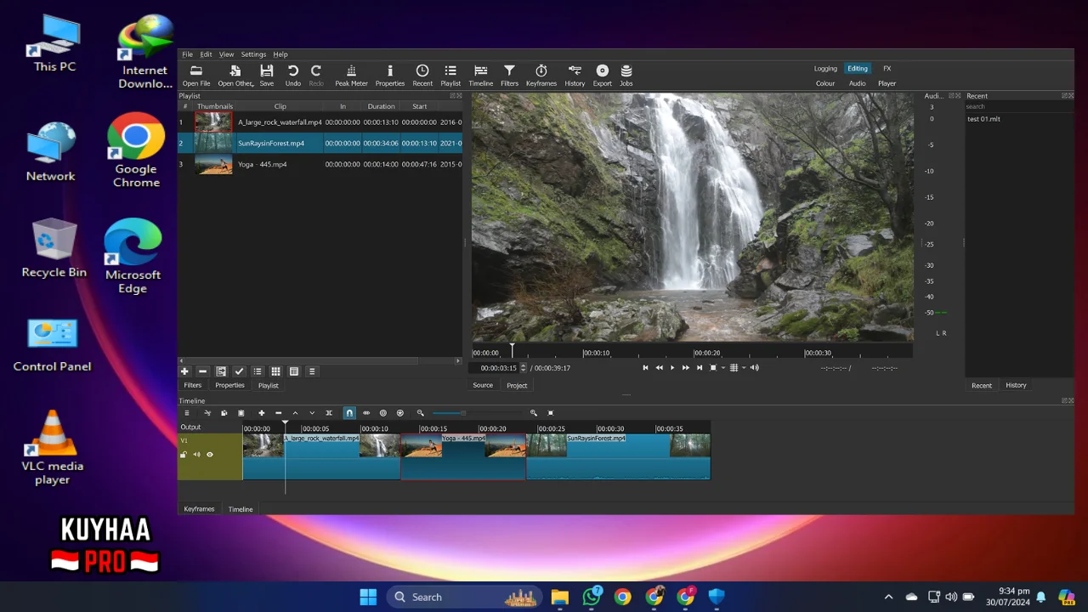Save the project with the Save icon

click(267, 76)
